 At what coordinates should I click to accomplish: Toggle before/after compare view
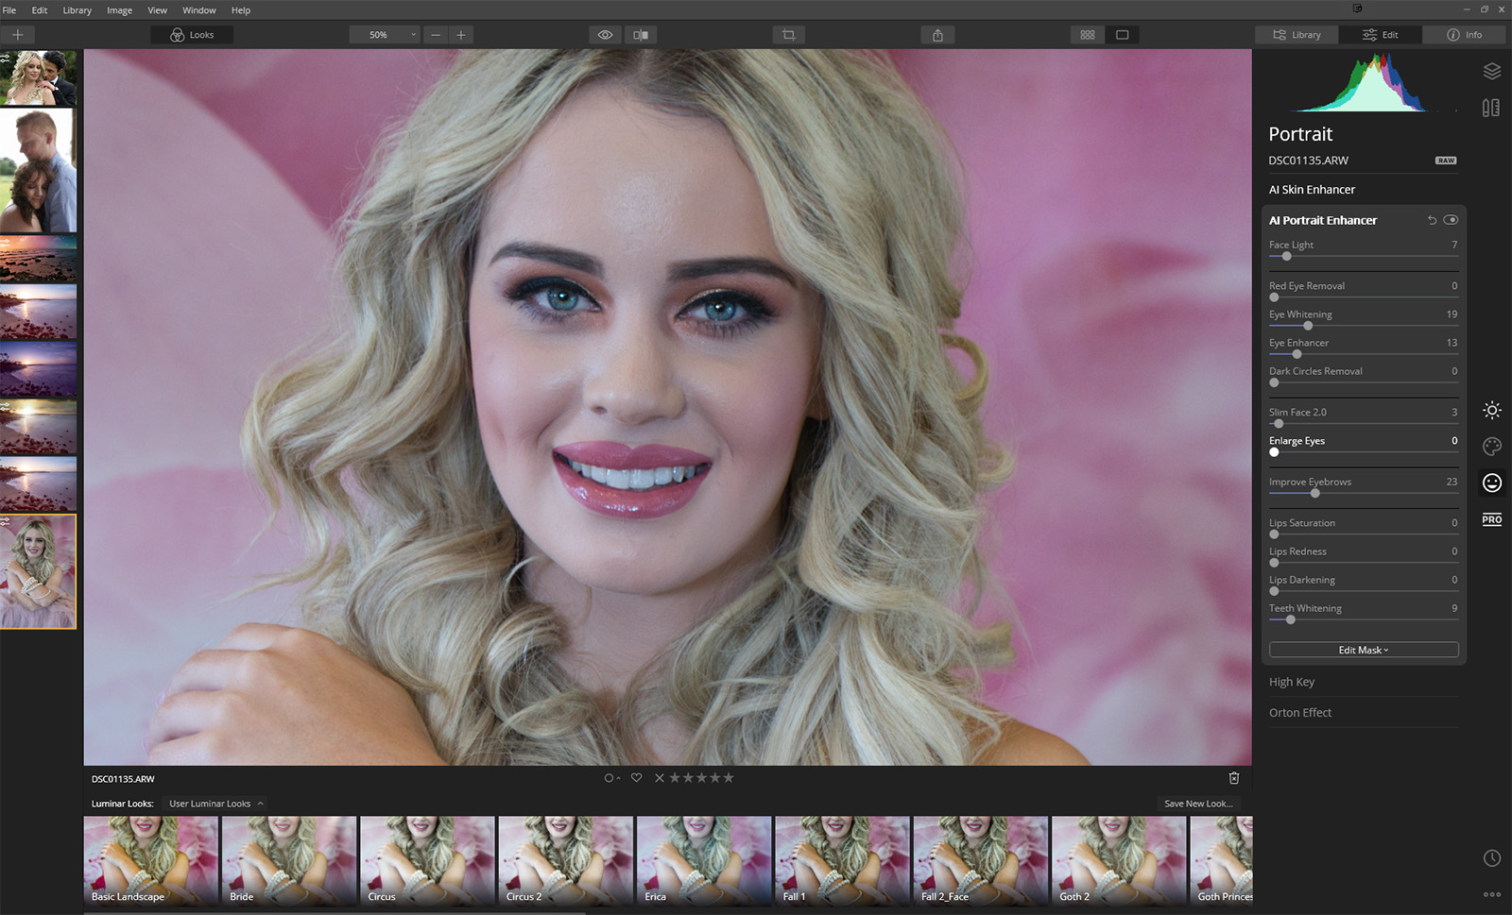(641, 35)
